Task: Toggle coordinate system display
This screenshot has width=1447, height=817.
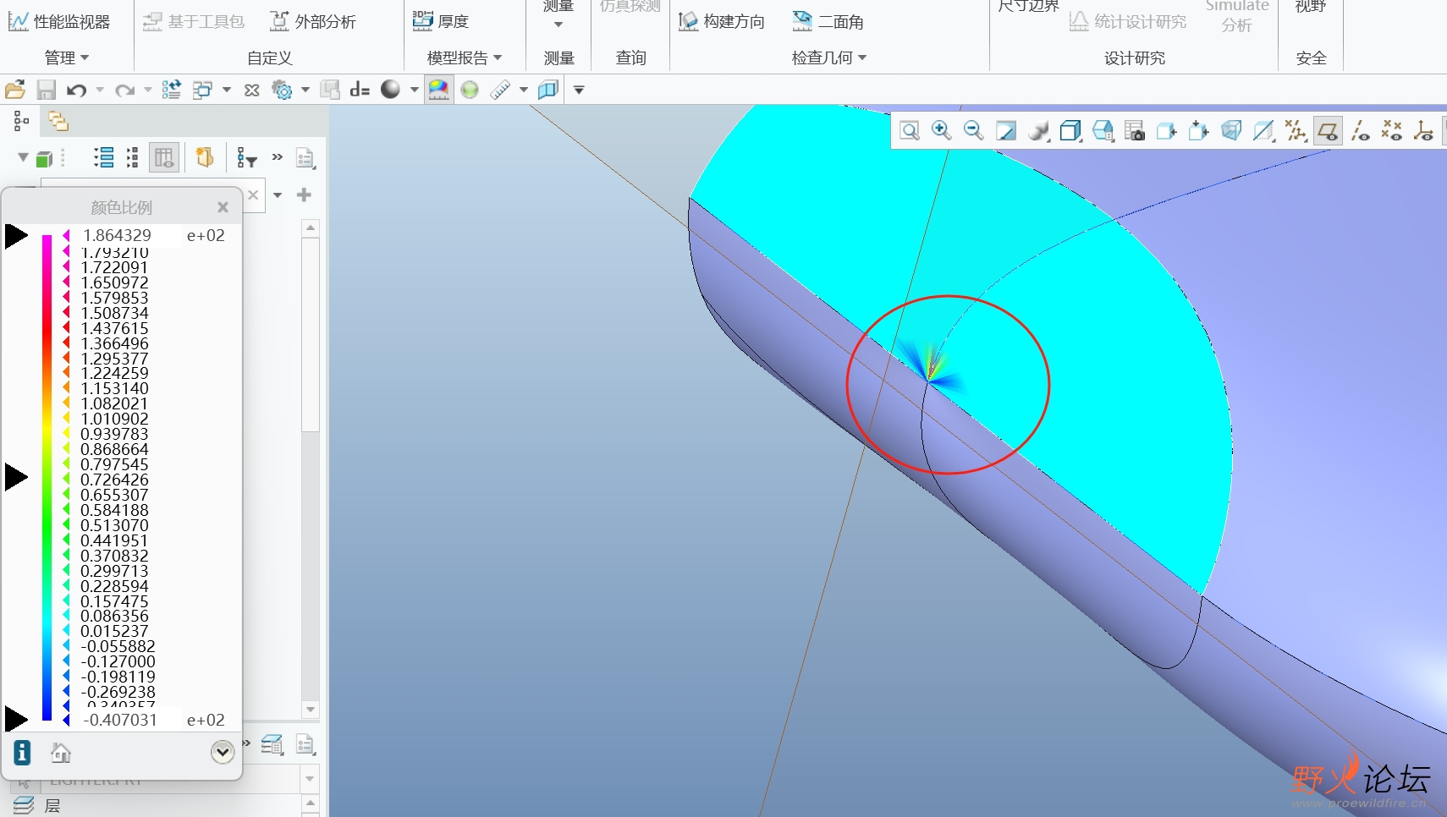Action: pos(1424,131)
